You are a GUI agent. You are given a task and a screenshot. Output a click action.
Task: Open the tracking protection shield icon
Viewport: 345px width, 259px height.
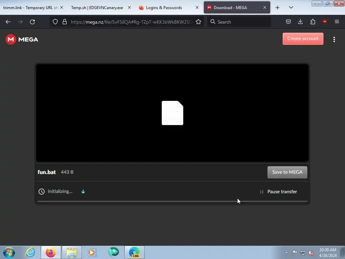click(x=55, y=22)
